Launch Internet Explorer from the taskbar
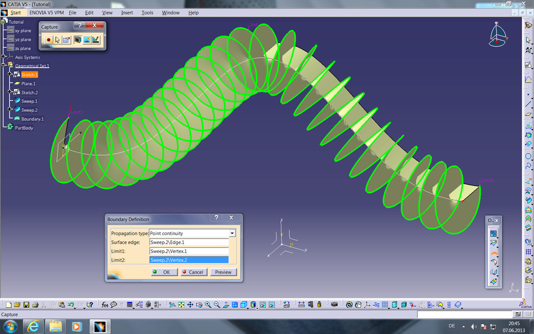This screenshot has width=534, height=334. [33, 326]
